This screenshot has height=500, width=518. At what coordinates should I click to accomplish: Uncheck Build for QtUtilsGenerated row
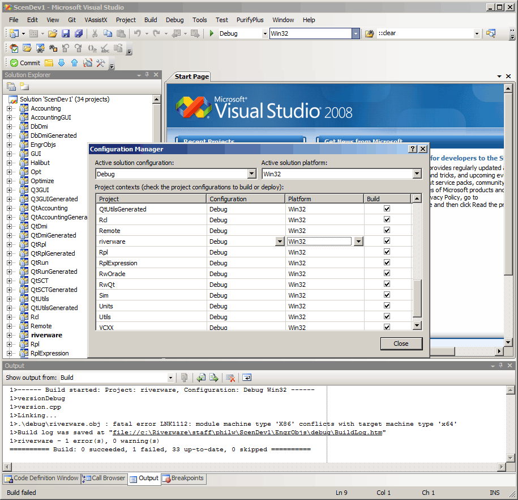(387, 209)
